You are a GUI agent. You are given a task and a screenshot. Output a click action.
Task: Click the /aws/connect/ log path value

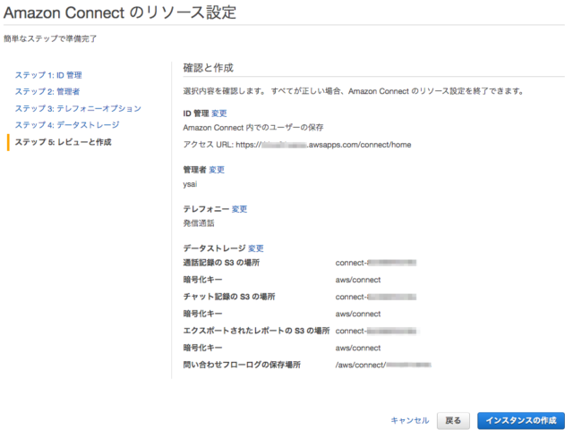[x=383, y=365]
